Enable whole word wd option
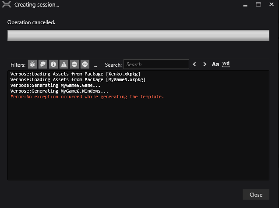Viewport: 279px width, 208px height. coord(226,64)
